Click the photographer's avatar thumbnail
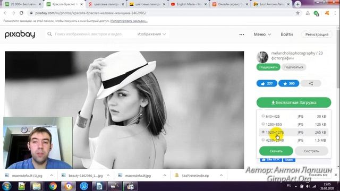The width and height of the screenshot is (340, 191). [x=262, y=57]
